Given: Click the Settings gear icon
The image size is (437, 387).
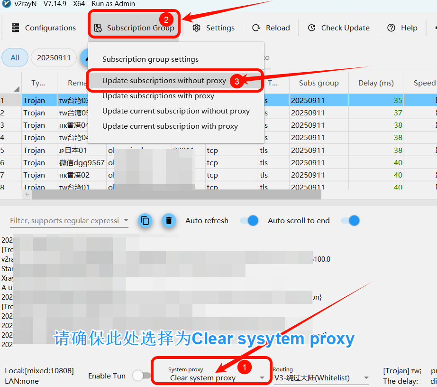Looking at the screenshot, I should tap(197, 28).
